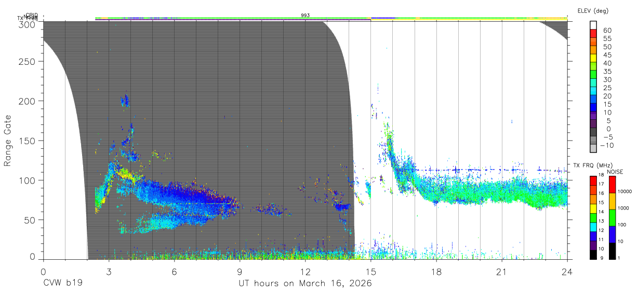Click the '993' CPID value at top
Image resolution: width=638 pixels, height=294 pixels.
(305, 16)
